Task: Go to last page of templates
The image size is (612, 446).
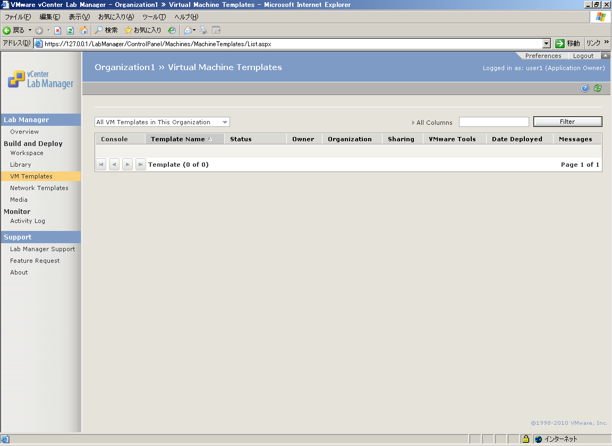Action: [140, 164]
